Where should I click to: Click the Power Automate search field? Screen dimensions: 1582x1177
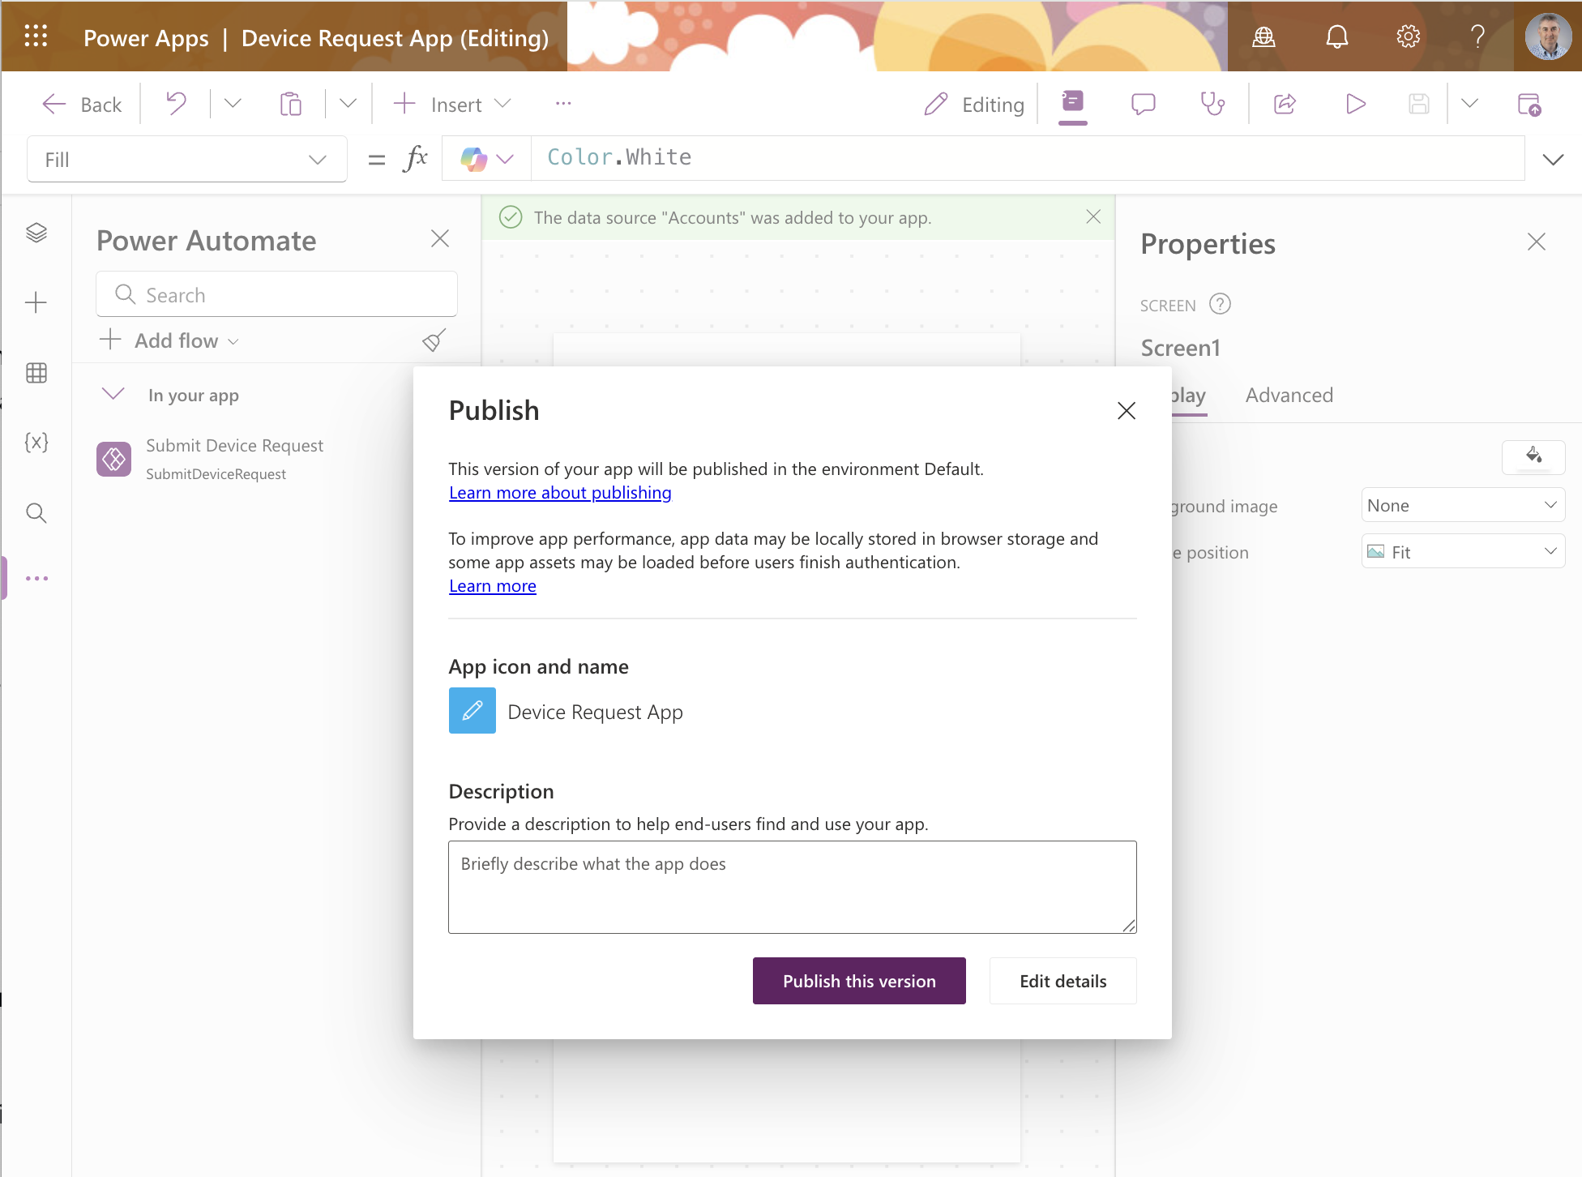[276, 294]
